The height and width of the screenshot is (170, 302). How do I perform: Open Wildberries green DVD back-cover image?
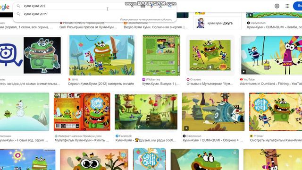161,55
